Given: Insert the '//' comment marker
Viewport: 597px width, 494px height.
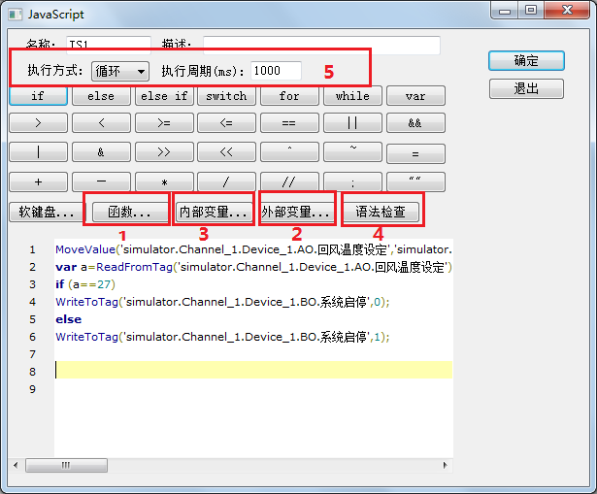Looking at the screenshot, I should tap(289, 181).
